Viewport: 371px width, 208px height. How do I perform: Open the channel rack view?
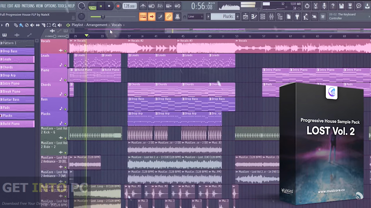click(x=263, y=17)
